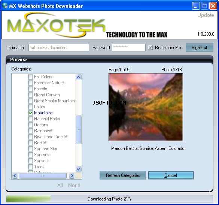Click the Password input field
The image size is (219, 205).
click(x=129, y=48)
